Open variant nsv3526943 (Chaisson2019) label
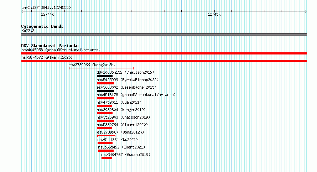 (123, 117)
